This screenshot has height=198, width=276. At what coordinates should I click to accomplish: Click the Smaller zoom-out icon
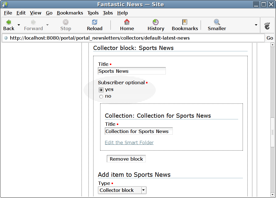tap(217, 22)
